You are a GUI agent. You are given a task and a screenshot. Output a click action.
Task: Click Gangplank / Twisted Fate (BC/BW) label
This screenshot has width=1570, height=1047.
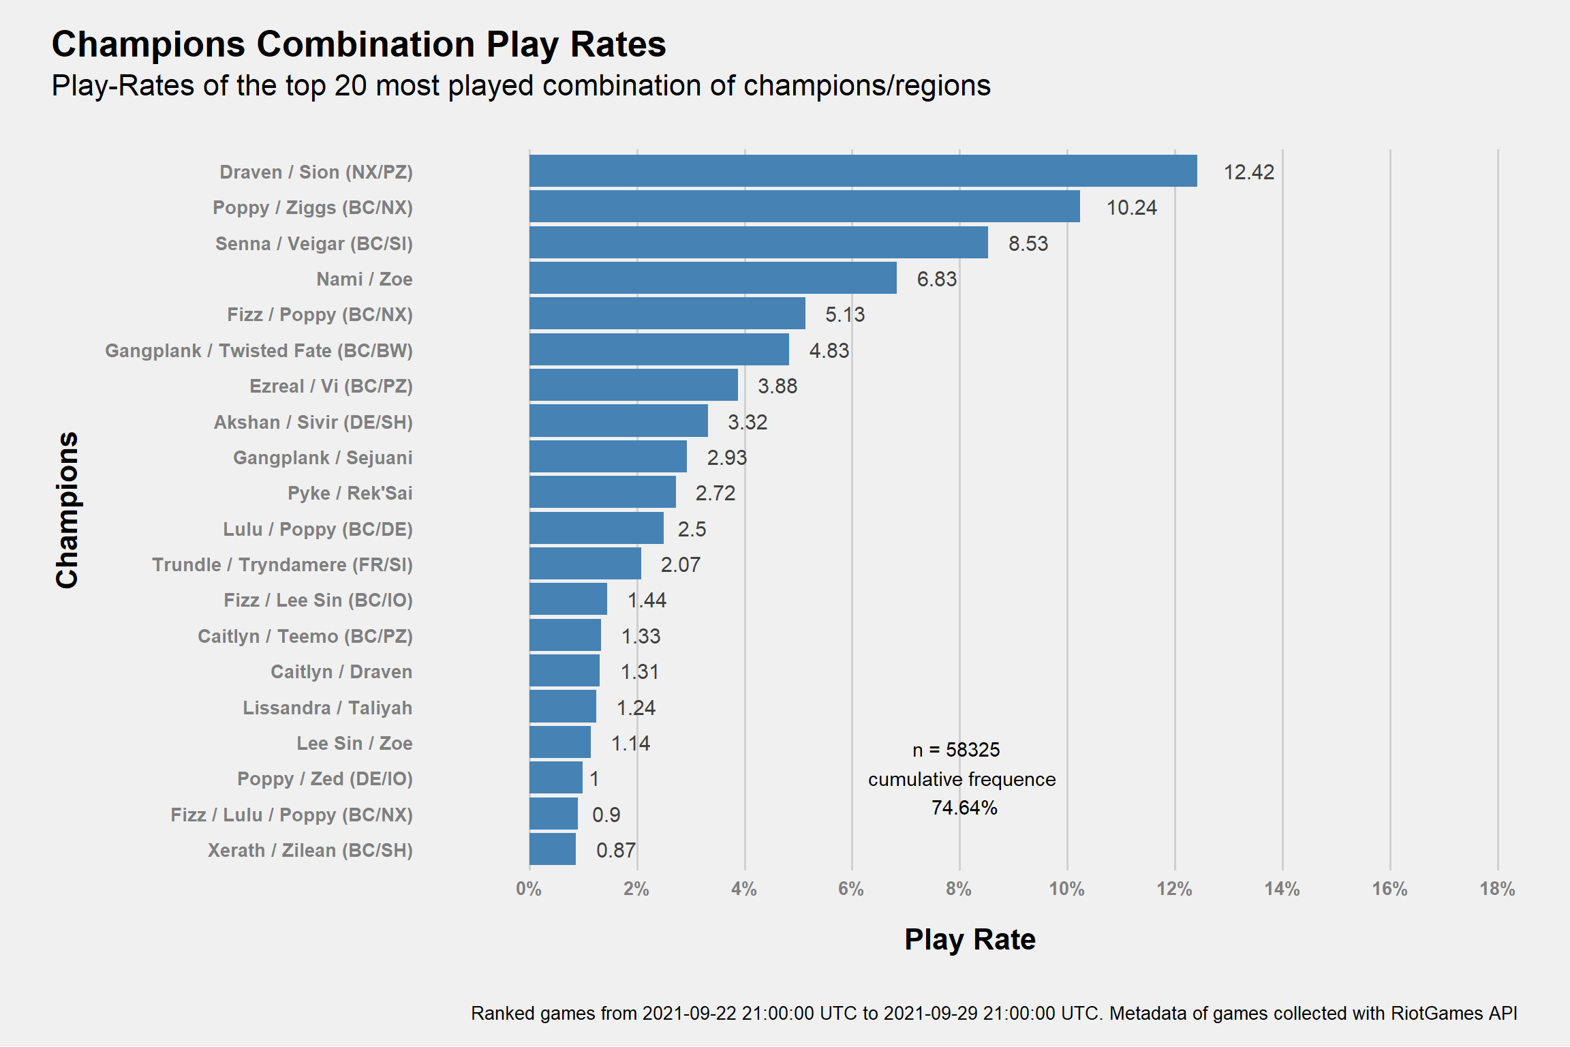click(x=259, y=350)
